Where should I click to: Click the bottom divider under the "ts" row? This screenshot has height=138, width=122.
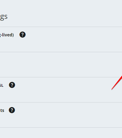click(x=61, y=127)
